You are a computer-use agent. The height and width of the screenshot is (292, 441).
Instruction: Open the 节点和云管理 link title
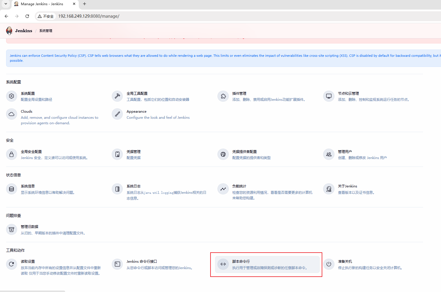[x=348, y=94]
